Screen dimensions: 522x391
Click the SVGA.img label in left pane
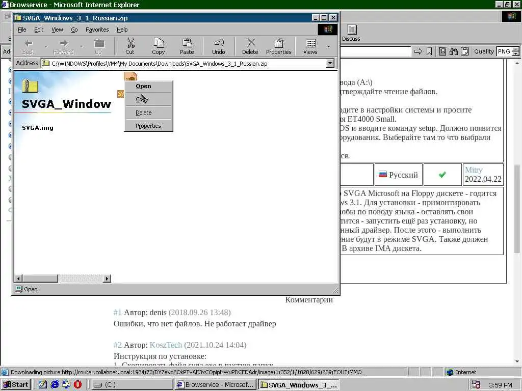click(38, 128)
